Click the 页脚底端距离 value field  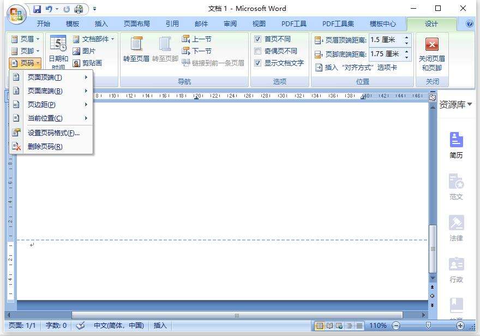[x=387, y=54]
